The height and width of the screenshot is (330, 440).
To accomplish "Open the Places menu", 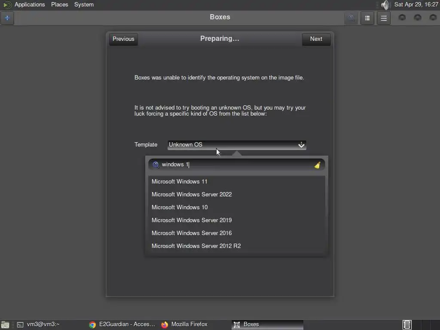I will [59, 4].
